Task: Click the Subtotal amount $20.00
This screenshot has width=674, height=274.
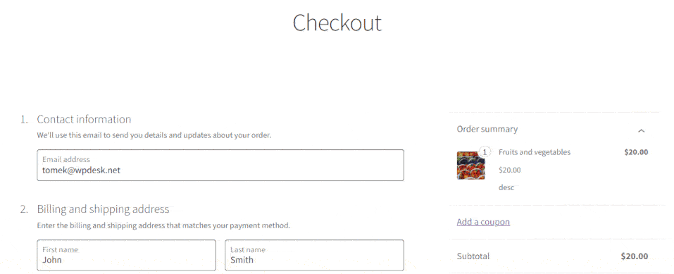Action: (x=635, y=256)
